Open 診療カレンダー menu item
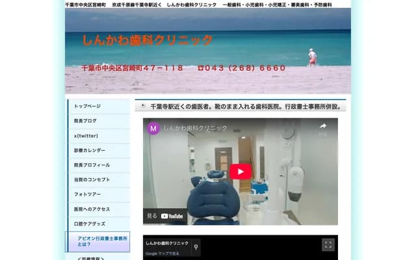 99,150
